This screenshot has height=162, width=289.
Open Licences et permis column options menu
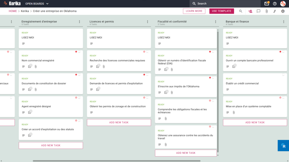tap(147, 22)
